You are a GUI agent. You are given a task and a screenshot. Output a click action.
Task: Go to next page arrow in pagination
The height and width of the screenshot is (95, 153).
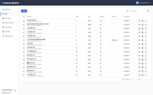(x=149, y=79)
